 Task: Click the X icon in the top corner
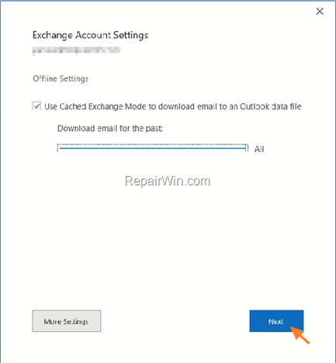(x=320, y=12)
